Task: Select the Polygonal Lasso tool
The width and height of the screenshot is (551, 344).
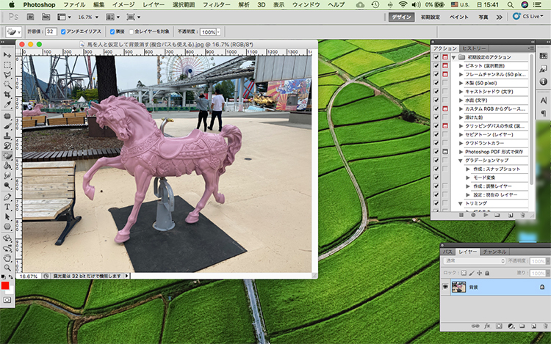Action: click(7, 75)
